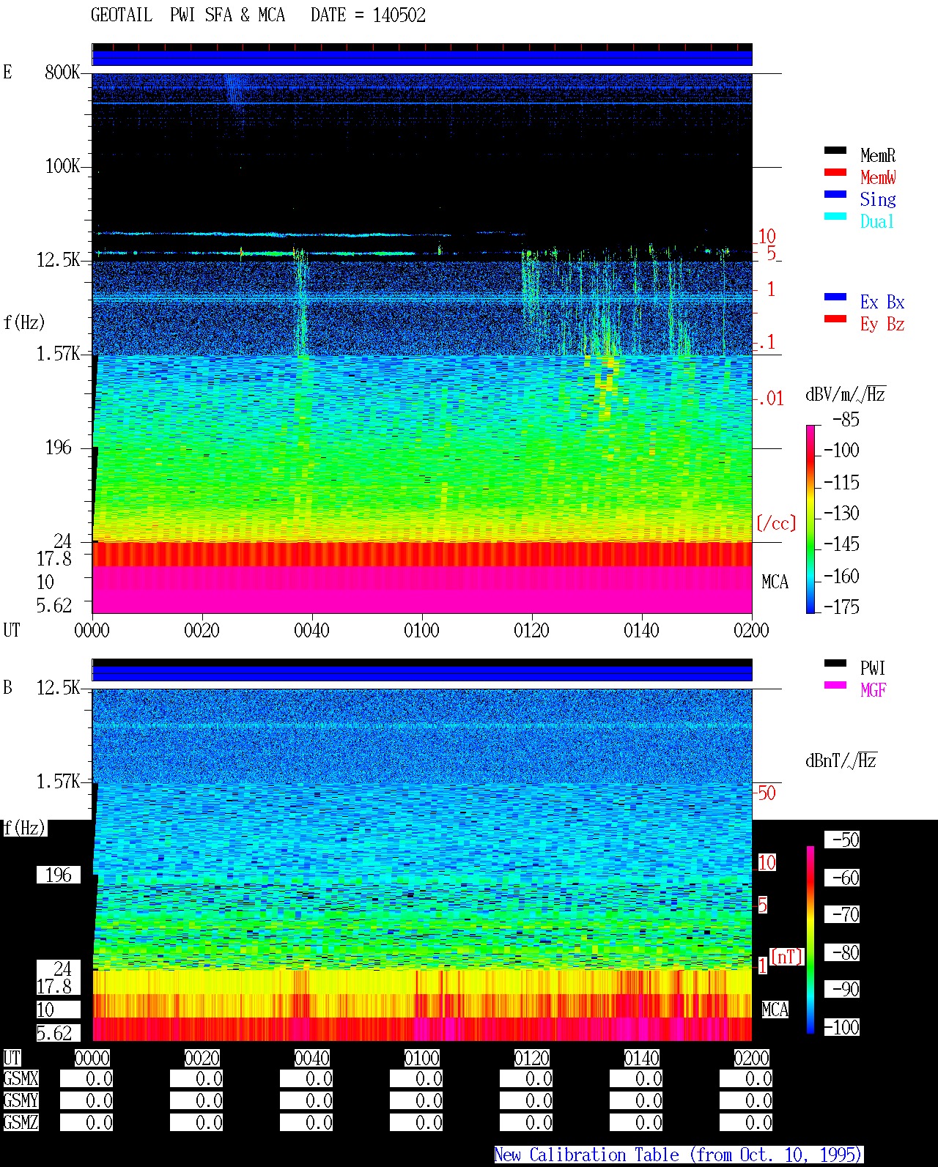Click the "MemW" legend label
The width and height of the screenshot is (938, 1167).
coord(878,177)
